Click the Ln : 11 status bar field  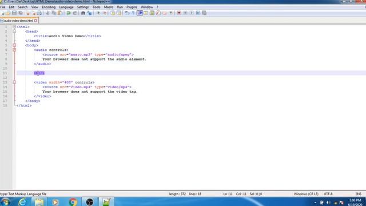point(228,194)
